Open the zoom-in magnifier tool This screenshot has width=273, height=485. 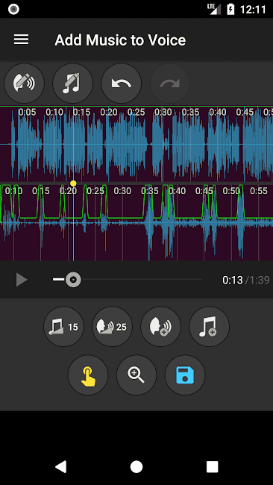136,375
